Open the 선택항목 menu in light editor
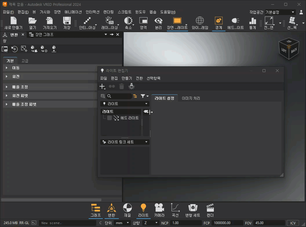306x227 pixels. coord(154,78)
